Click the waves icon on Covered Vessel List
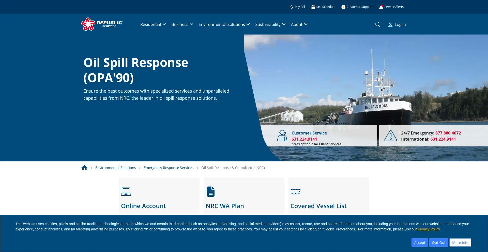Image resolution: width=488 pixels, height=252 pixels. point(296,192)
